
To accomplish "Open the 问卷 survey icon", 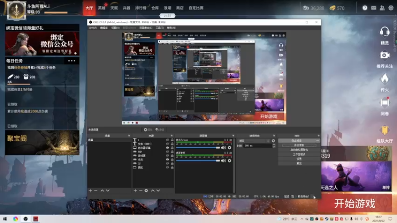I will (385, 103).
